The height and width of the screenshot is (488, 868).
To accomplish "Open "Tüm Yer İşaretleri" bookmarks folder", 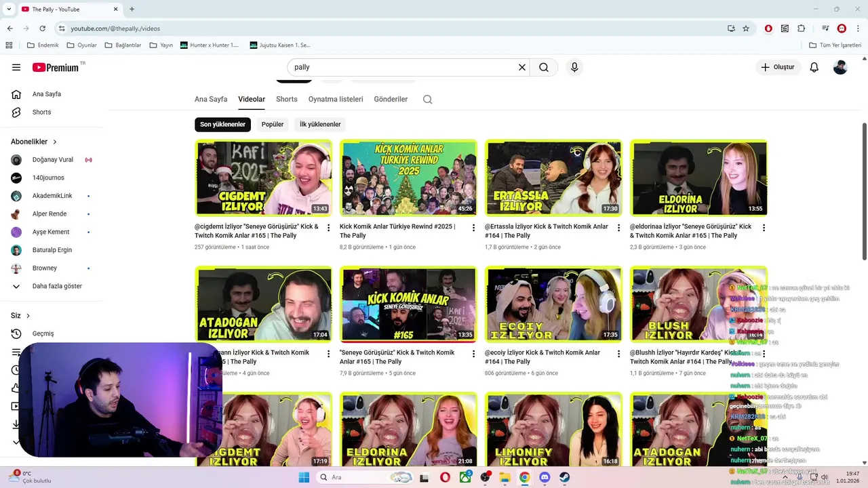I will pos(836,45).
